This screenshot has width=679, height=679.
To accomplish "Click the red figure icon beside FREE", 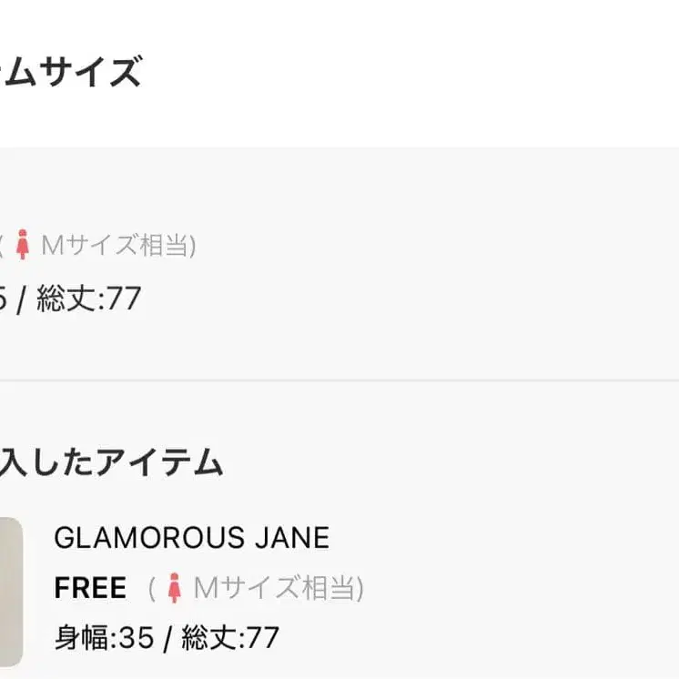I will pyautogui.click(x=174, y=589).
